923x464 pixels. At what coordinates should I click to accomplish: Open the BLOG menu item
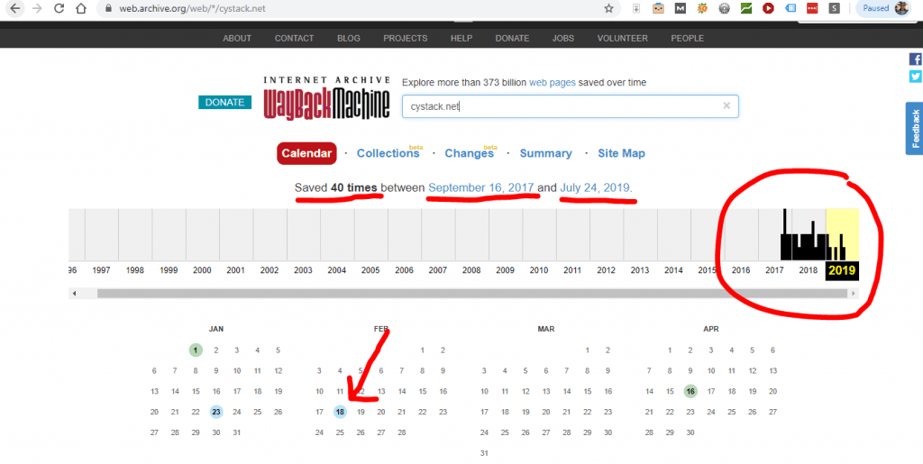(349, 38)
